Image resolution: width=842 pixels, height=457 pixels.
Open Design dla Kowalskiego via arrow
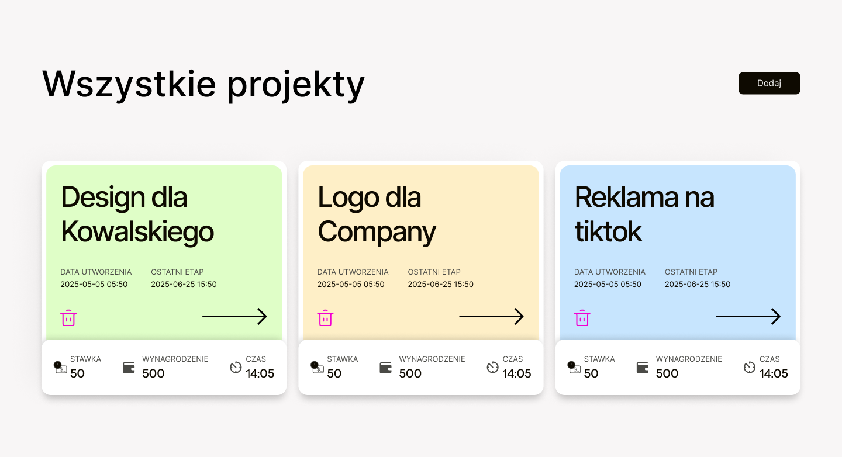click(234, 317)
